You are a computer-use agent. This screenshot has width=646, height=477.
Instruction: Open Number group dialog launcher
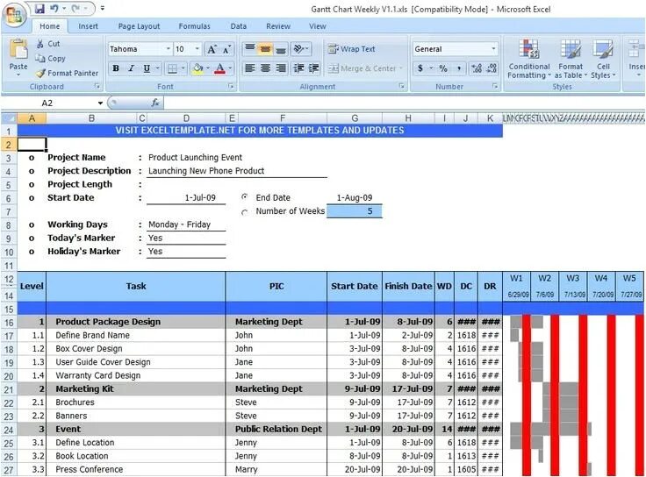(495, 86)
